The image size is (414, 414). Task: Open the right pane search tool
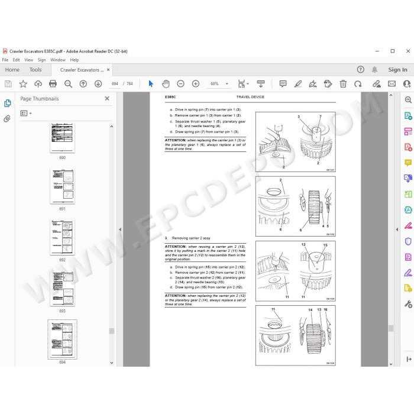[x=408, y=99]
